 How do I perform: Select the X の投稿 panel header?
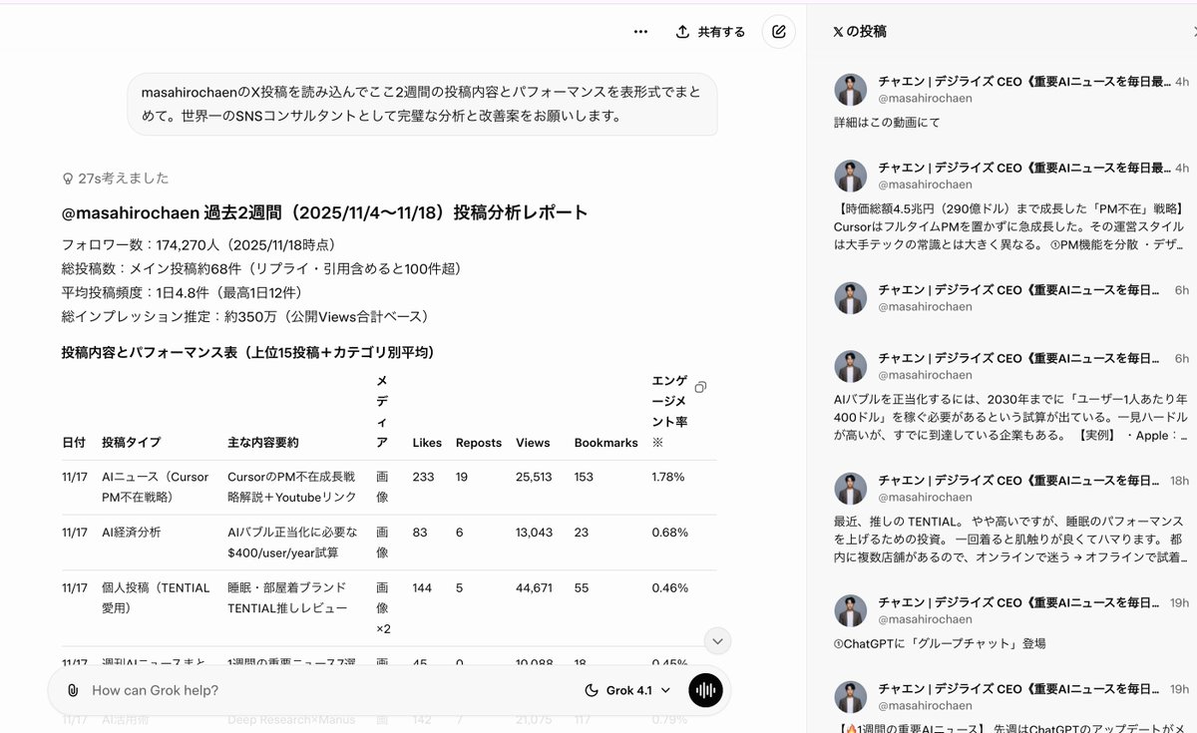[x=861, y=31]
